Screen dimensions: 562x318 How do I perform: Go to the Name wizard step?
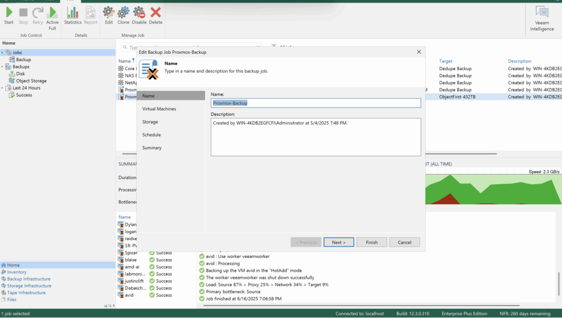click(x=171, y=96)
